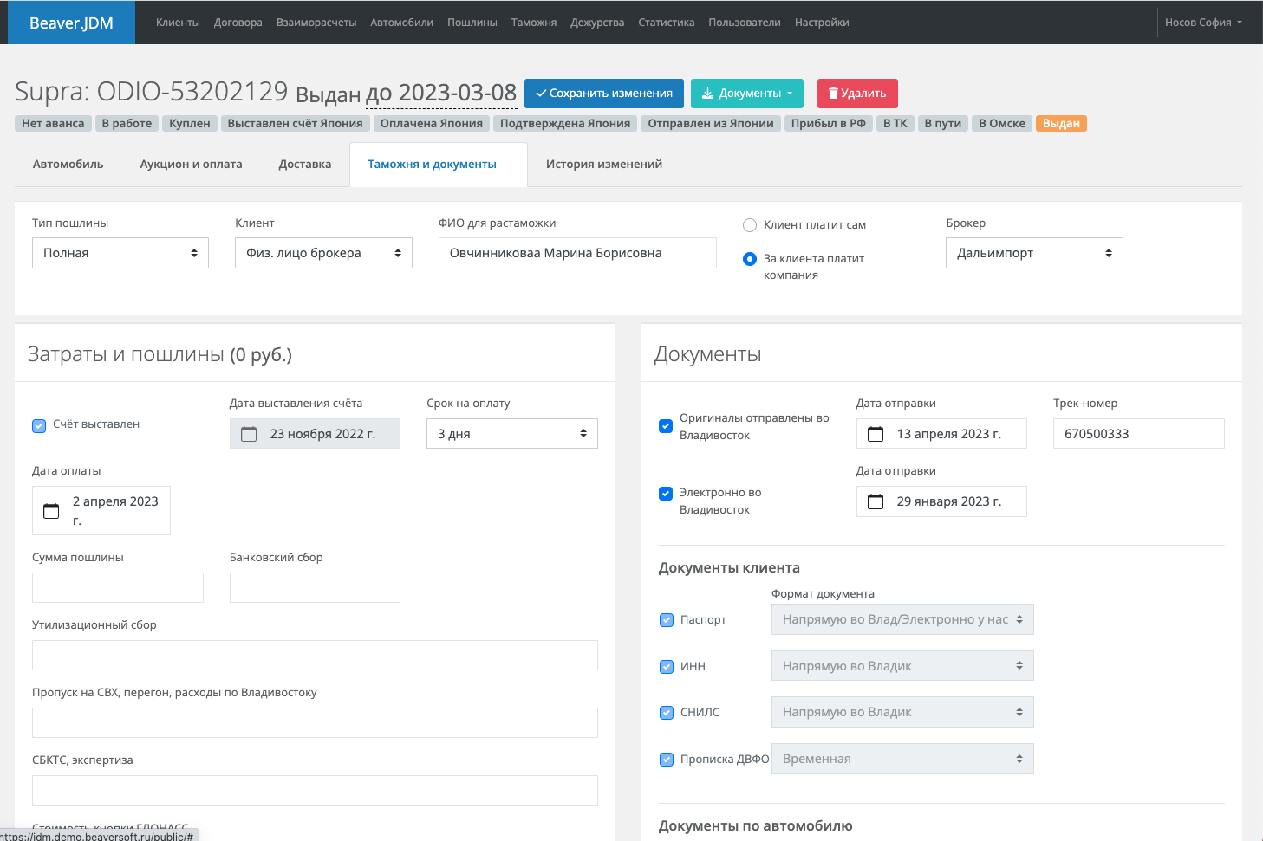Click Банковский сбор input field
1263x841 pixels.
click(x=315, y=588)
